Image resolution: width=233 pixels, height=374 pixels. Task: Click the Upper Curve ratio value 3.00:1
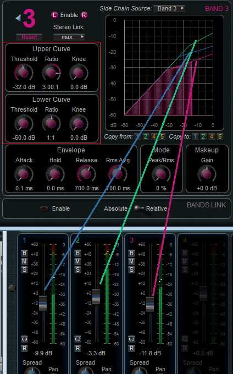coord(51,87)
